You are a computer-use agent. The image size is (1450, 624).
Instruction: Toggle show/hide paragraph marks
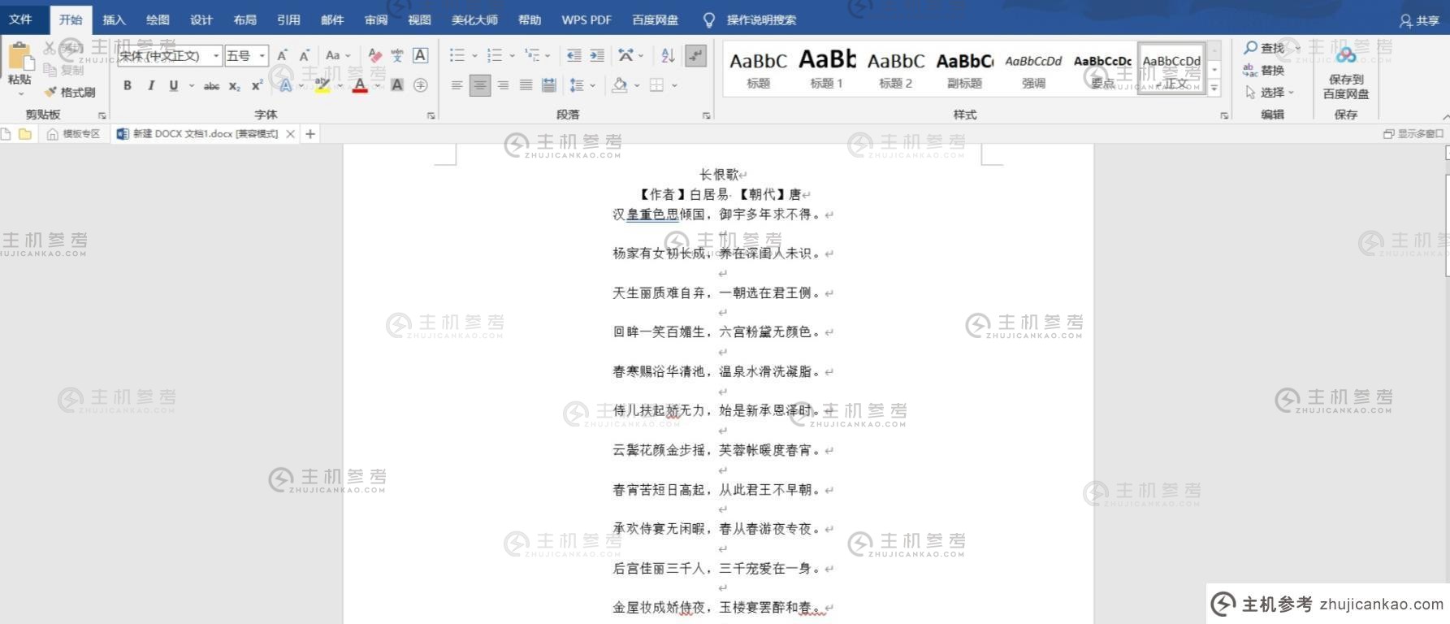click(x=695, y=55)
